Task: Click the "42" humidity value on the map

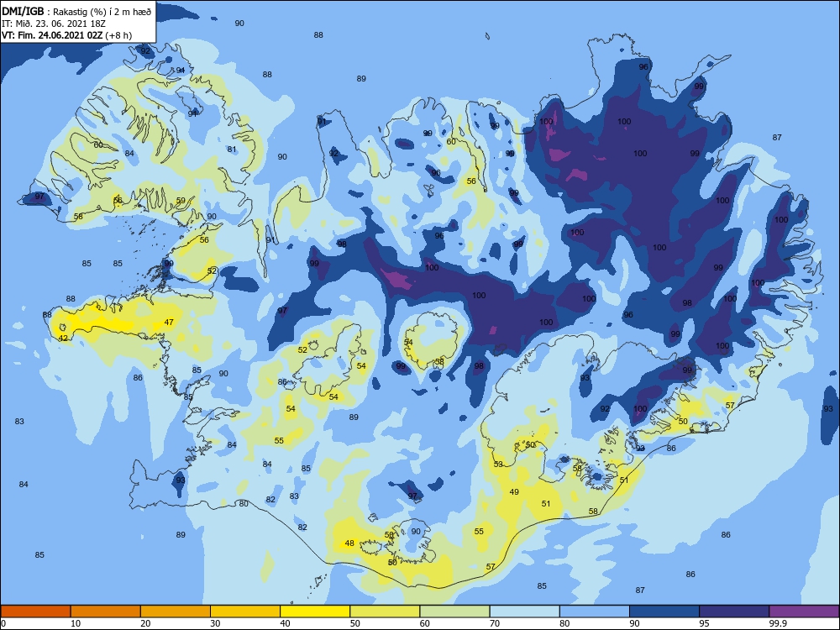Action: [63, 338]
